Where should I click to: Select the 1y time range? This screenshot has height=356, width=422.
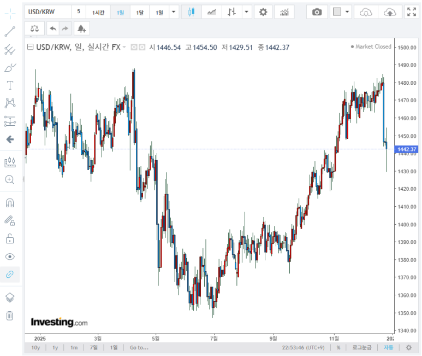[x=55, y=347]
